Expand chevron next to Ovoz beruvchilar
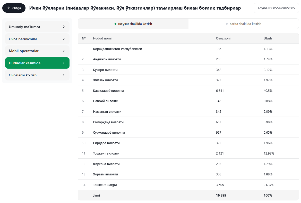The width and height of the screenshot is (301, 203). pyautogui.click(x=64, y=39)
